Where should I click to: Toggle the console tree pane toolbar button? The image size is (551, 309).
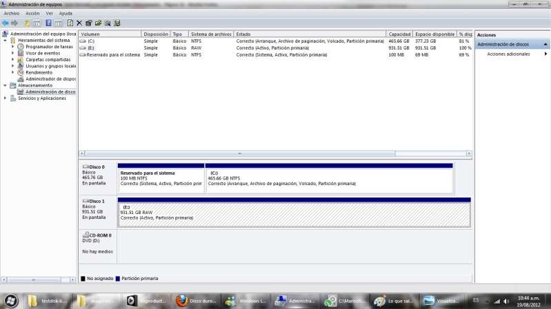[37, 23]
